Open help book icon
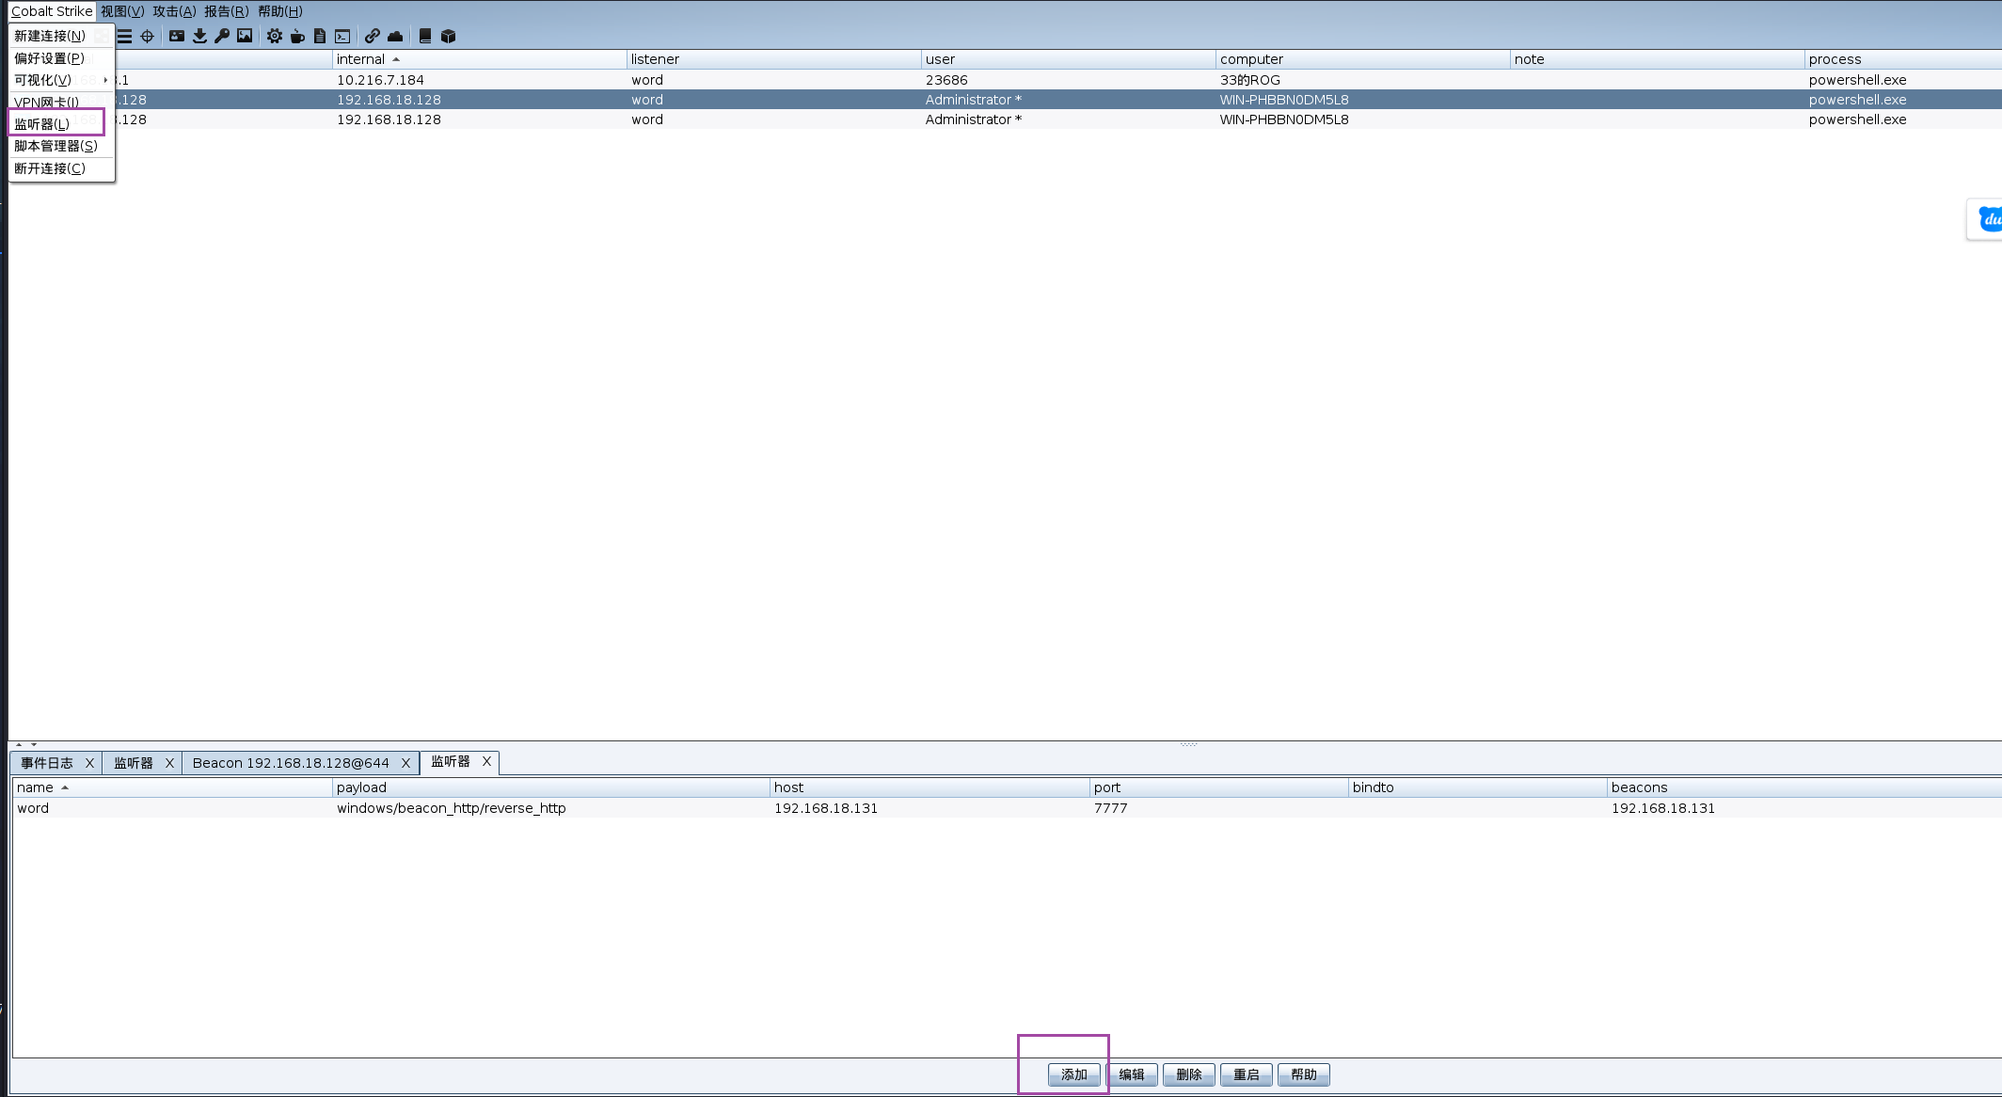The image size is (2002, 1097). (x=425, y=37)
